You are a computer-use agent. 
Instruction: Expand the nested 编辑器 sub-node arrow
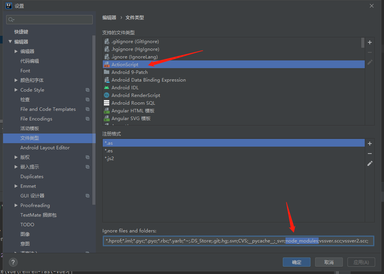coord(16,51)
